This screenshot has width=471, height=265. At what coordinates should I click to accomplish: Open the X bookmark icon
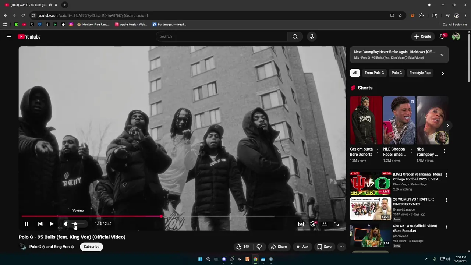click(x=32, y=25)
